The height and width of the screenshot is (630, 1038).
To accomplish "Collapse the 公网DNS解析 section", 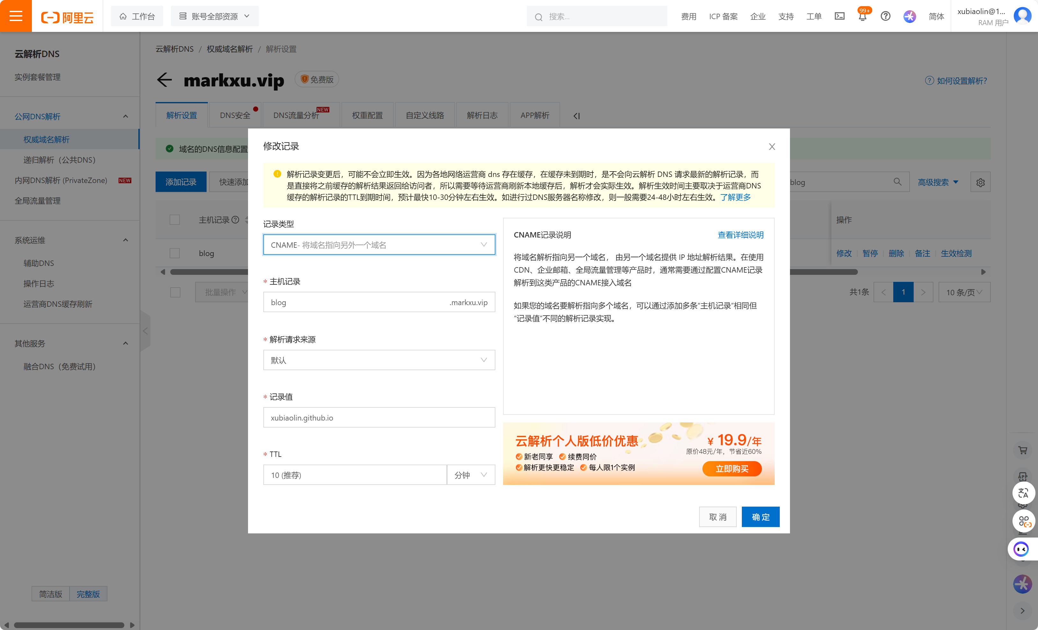I will tap(125, 116).
